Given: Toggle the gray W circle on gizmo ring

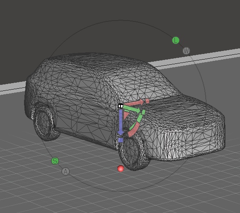Looking at the screenshot, I should coord(186,51).
